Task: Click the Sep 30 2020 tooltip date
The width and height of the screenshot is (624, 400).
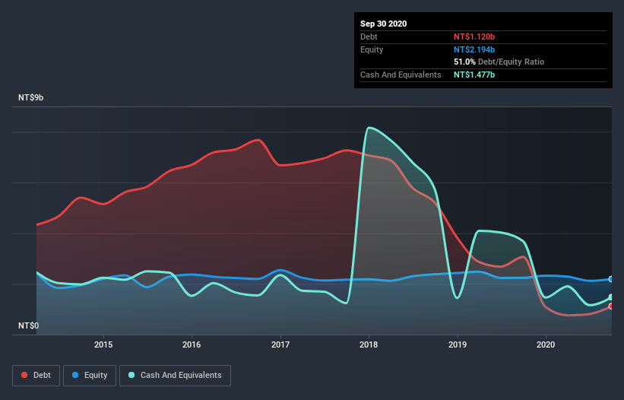Action: (384, 24)
